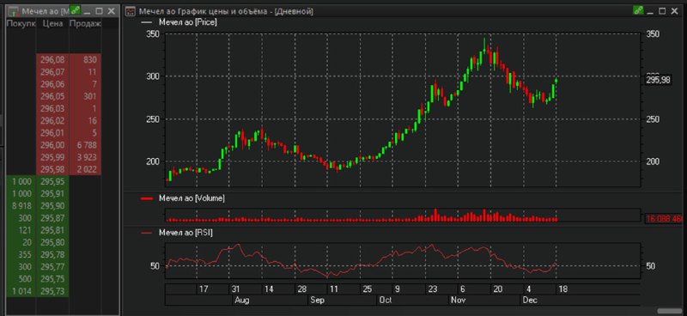Screen dimensions: 687x316
Task: Select ask price 296,03
Action: click(52, 108)
